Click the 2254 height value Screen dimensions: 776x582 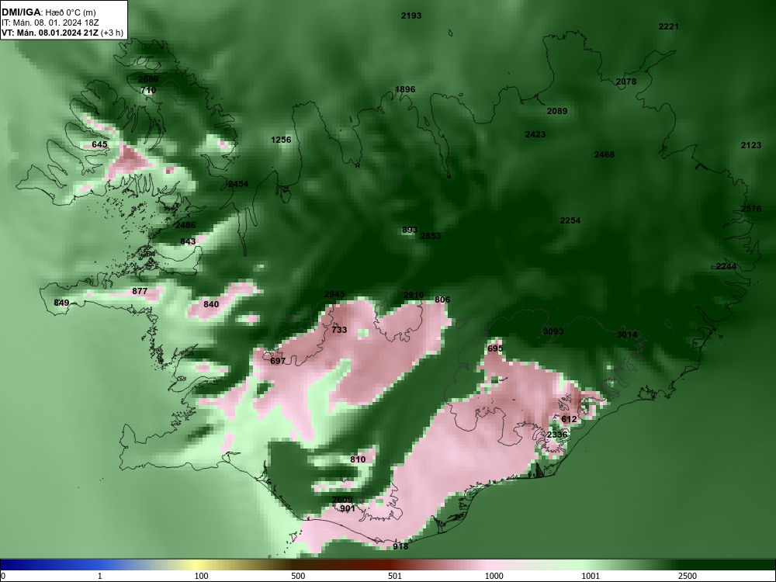[570, 220]
